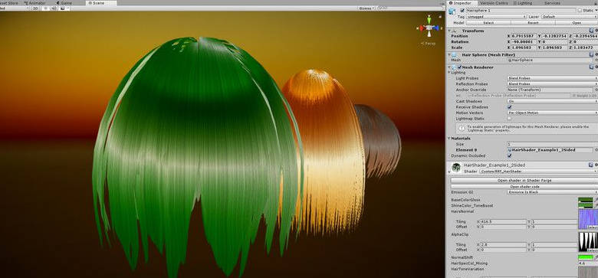
Task: Click the HairToneVariation texture thumbnail
Action: tap(588, 272)
